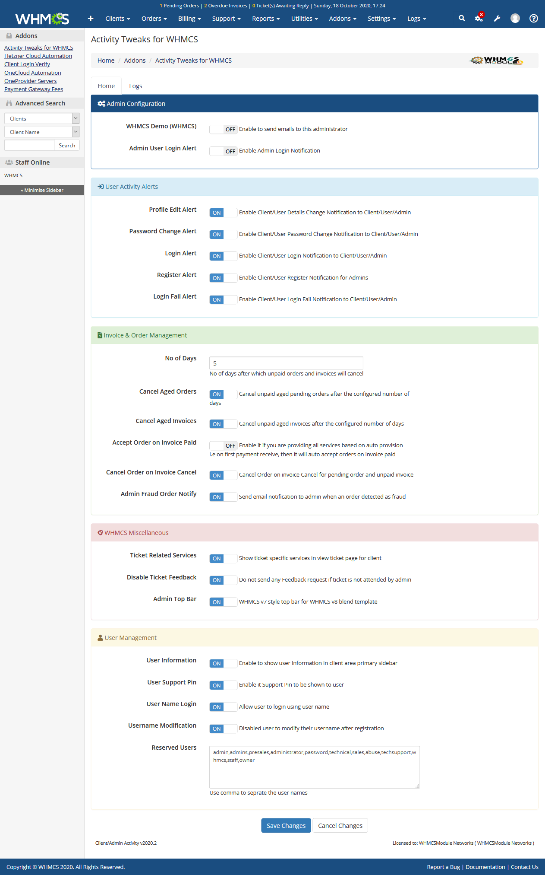This screenshot has width=545, height=875.
Task: Select the Home tab
Action: coord(106,86)
